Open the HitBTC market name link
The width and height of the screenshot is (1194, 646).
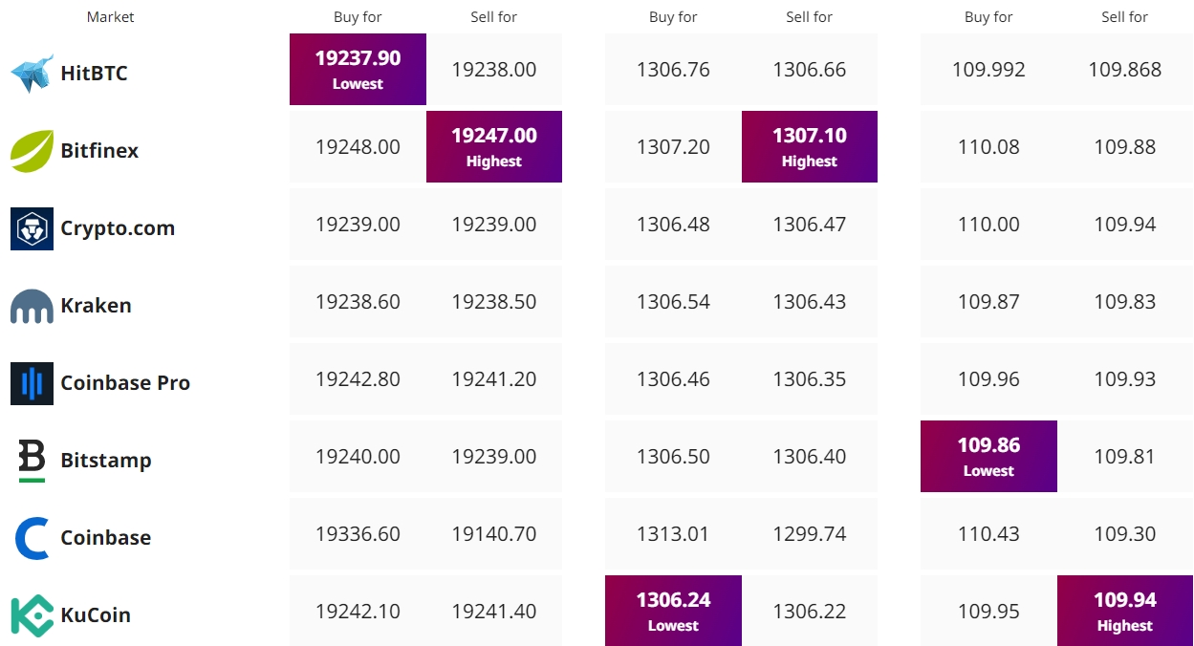coord(94,74)
